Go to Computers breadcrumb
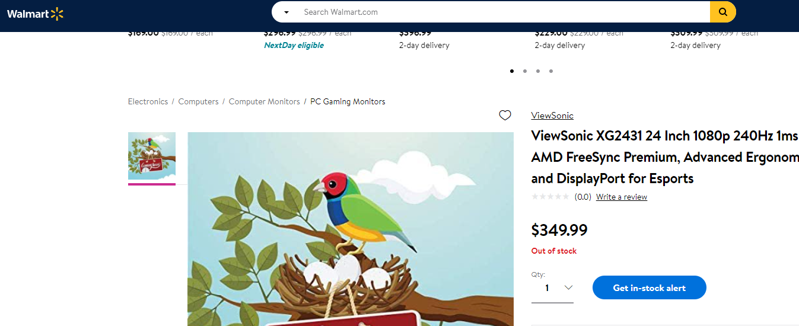 pyautogui.click(x=198, y=102)
